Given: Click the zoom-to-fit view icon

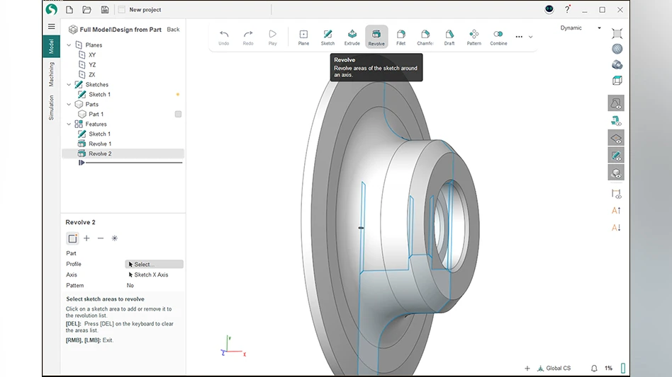Looking at the screenshot, I should point(617,33).
